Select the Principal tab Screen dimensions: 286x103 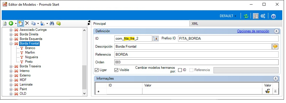(100, 24)
